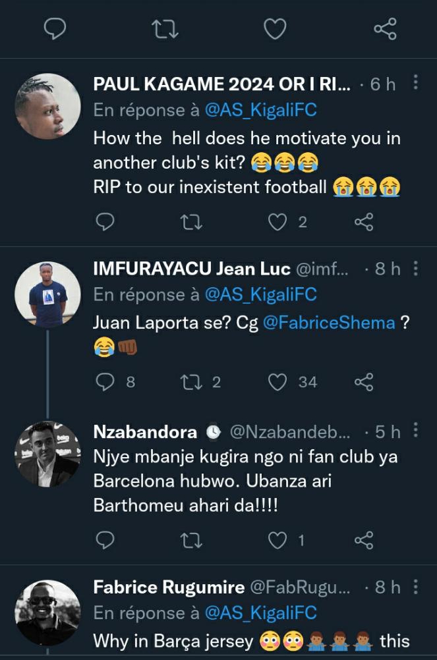Reply to the PAUL KAGAME 2024 tweet

pos(105,223)
